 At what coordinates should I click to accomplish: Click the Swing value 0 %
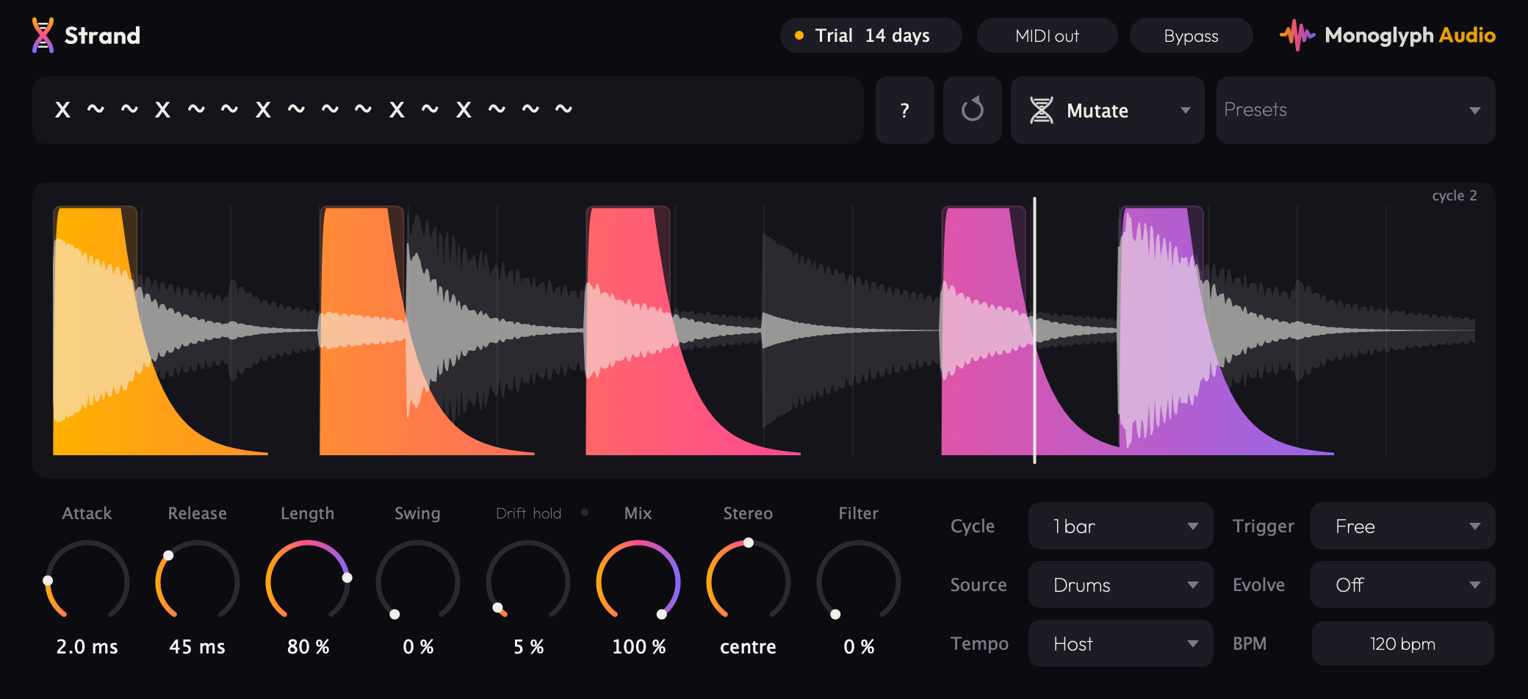pos(418,647)
